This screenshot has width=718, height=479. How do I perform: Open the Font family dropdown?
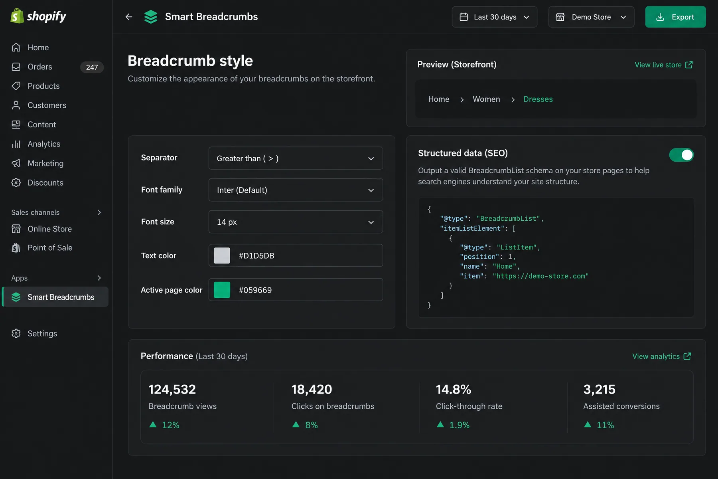click(x=296, y=190)
